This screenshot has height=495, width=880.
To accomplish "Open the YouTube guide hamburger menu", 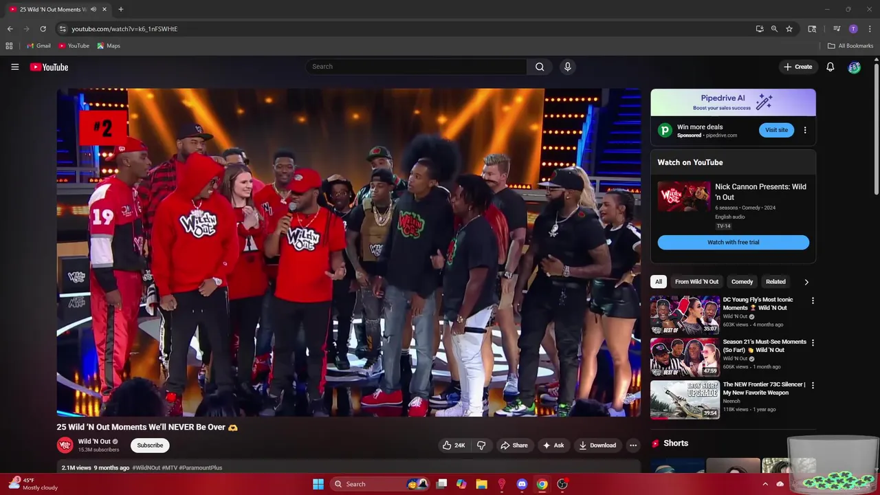I will [x=14, y=67].
